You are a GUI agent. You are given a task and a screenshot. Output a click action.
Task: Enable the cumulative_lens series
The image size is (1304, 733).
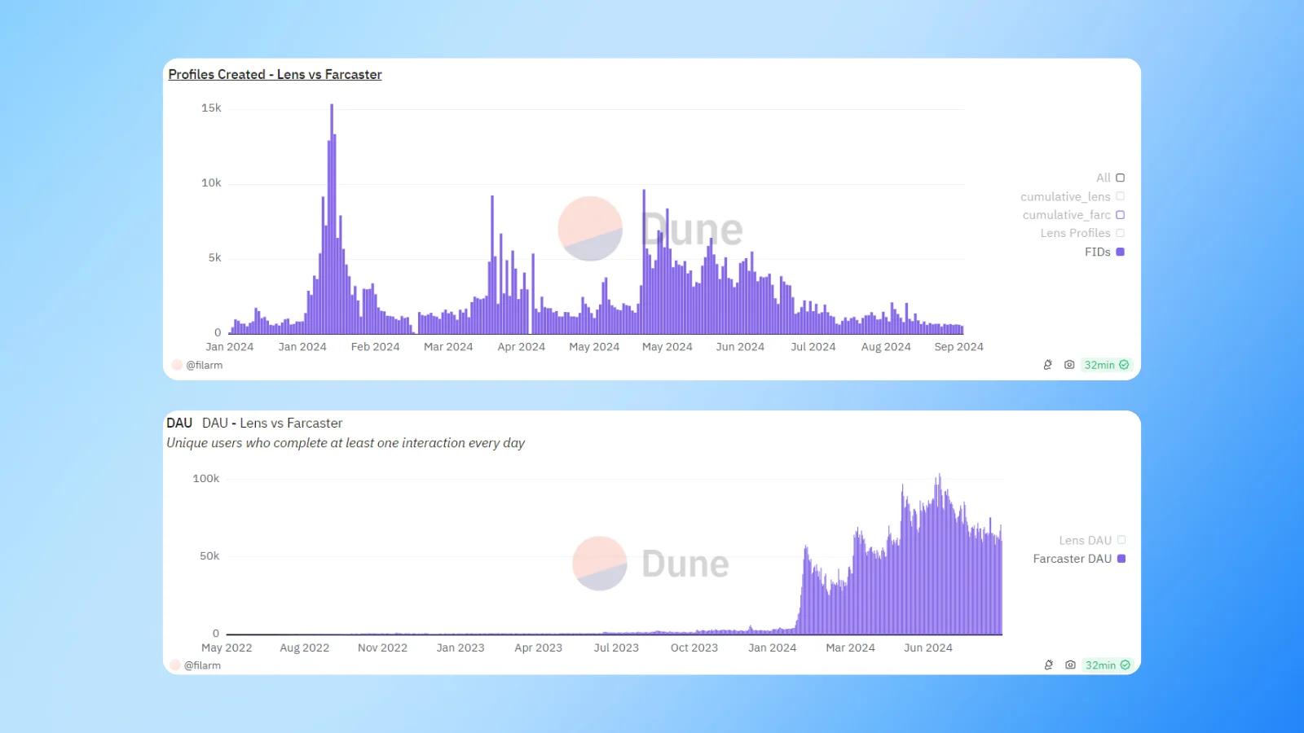coord(1120,196)
